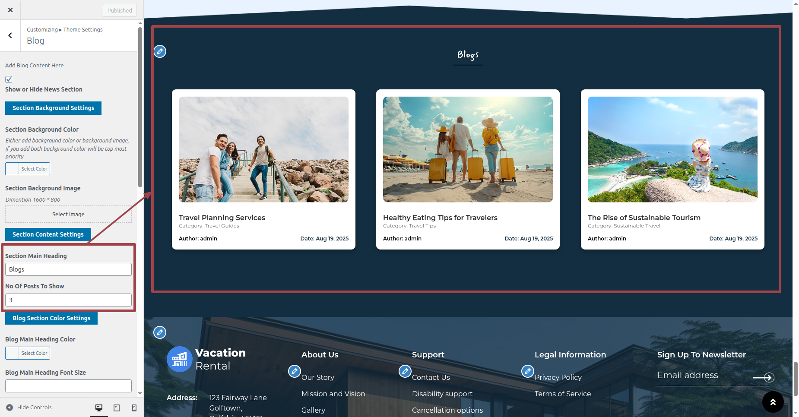799x417 pixels.
Task: Click Privacy Policy footer link
Action: click(x=558, y=377)
